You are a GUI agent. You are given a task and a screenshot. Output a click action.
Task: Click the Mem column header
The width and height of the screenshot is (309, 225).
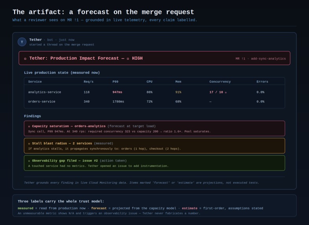tap(178, 82)
